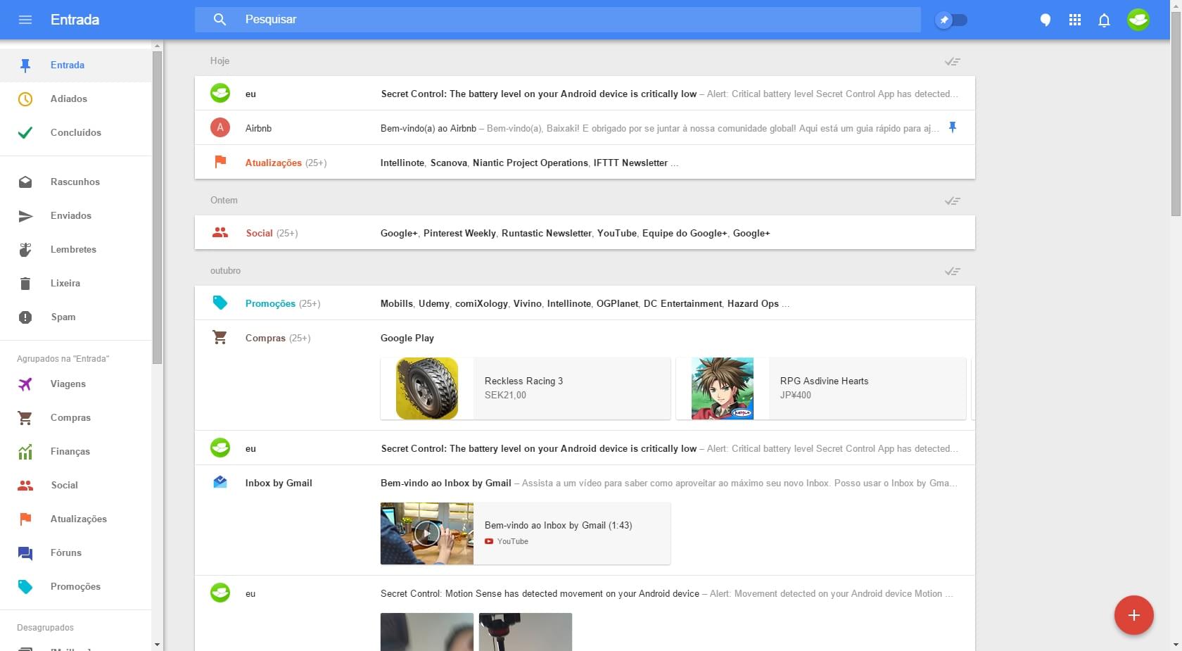
Task: Toggle the pinned-items switch in header
Action: (951, 20)
